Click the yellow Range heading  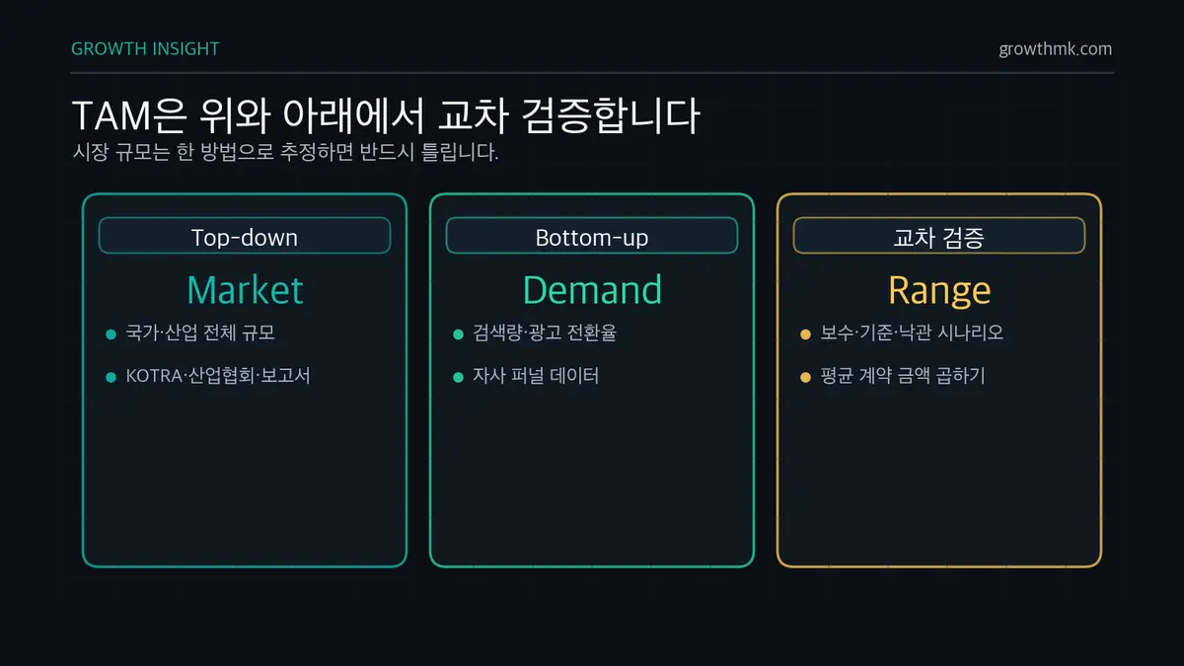[939, 291]
